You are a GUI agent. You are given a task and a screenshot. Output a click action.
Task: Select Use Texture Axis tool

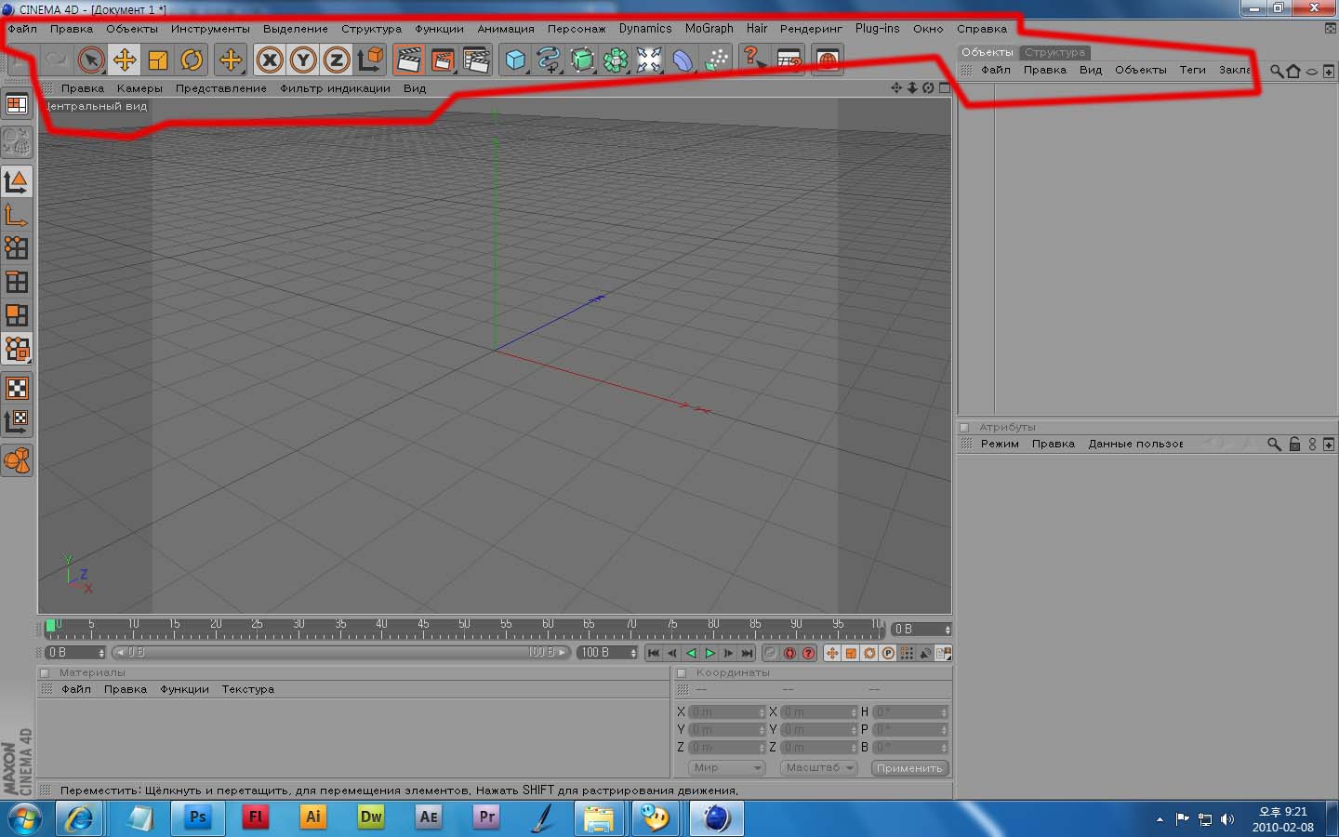pos(17,421)
